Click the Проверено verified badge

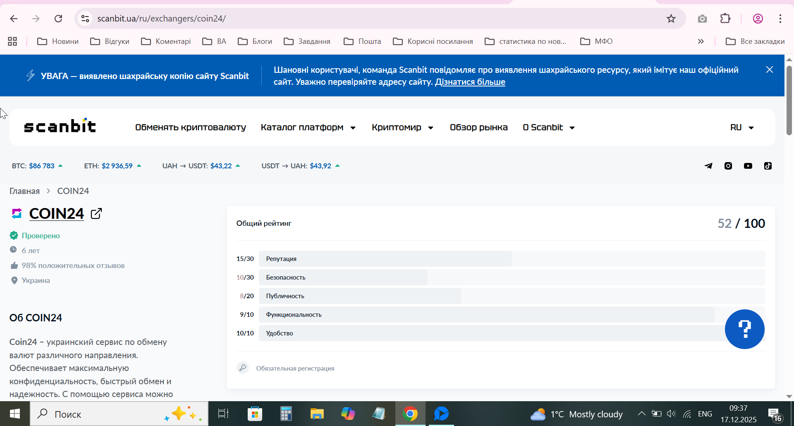(35, 236)
